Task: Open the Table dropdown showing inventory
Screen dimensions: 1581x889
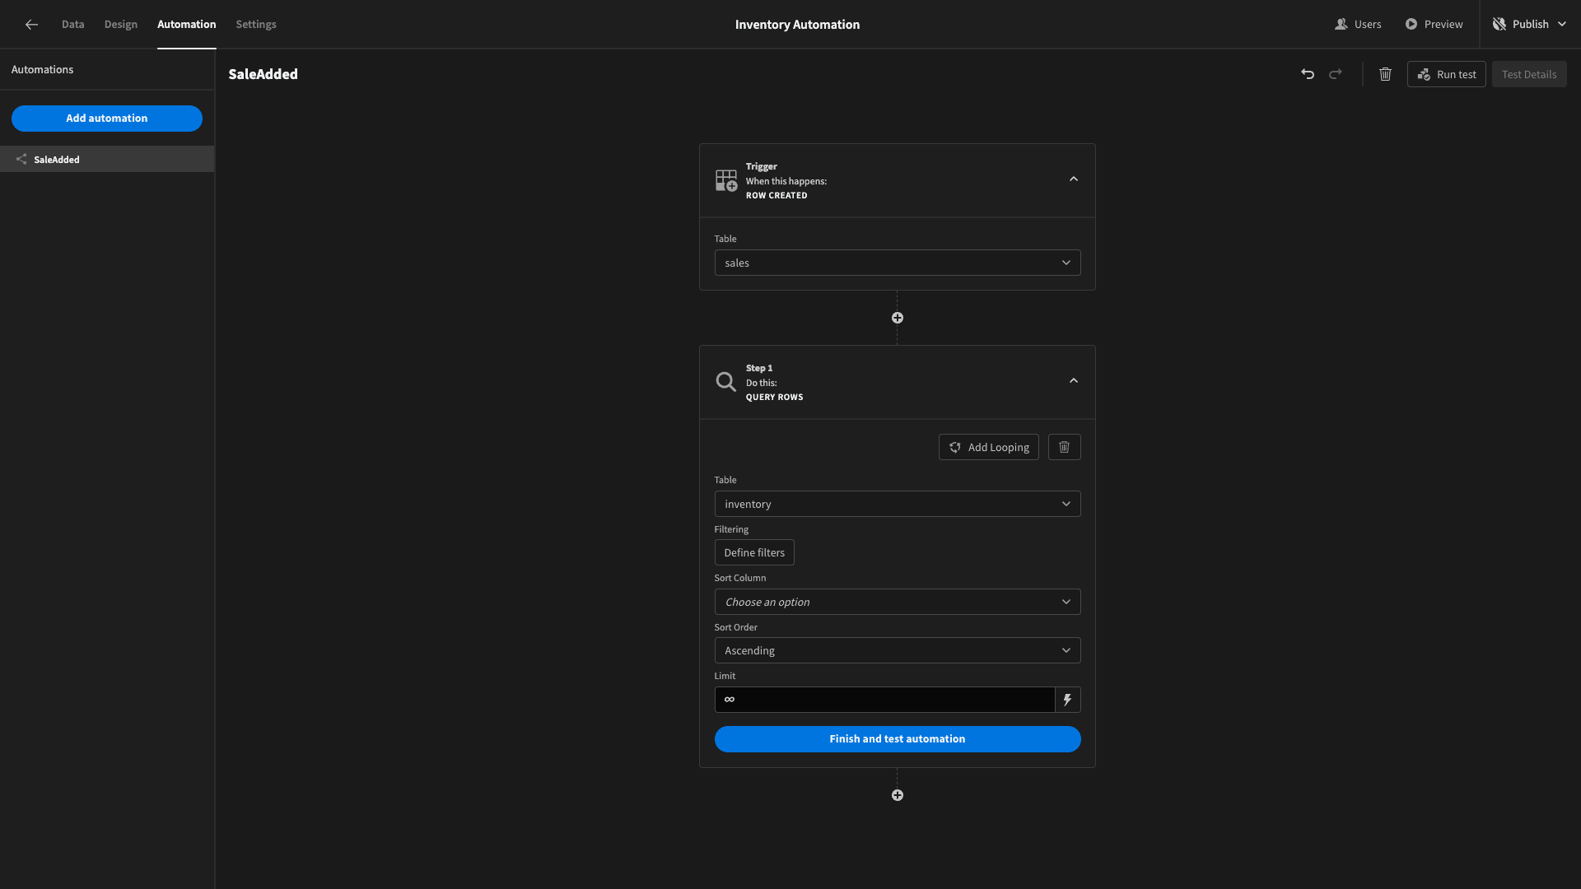Action: (x=898, y=504)
